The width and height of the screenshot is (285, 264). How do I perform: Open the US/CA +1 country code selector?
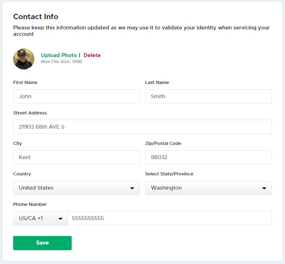40,218
